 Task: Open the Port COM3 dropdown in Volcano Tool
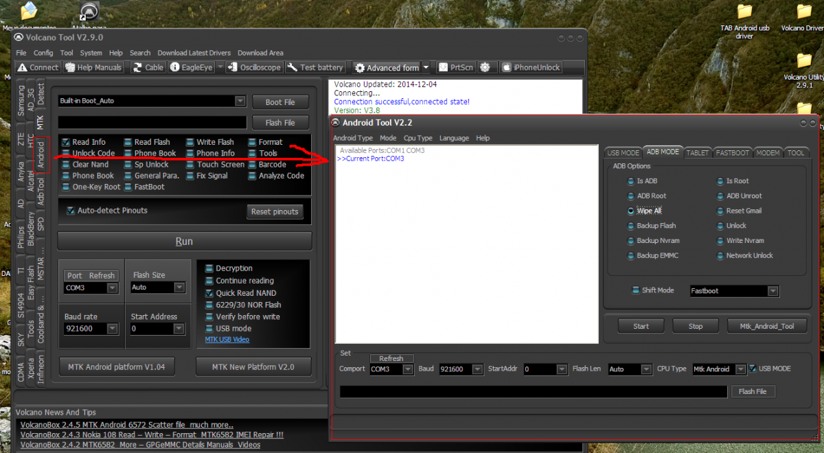tap(111, 288)
